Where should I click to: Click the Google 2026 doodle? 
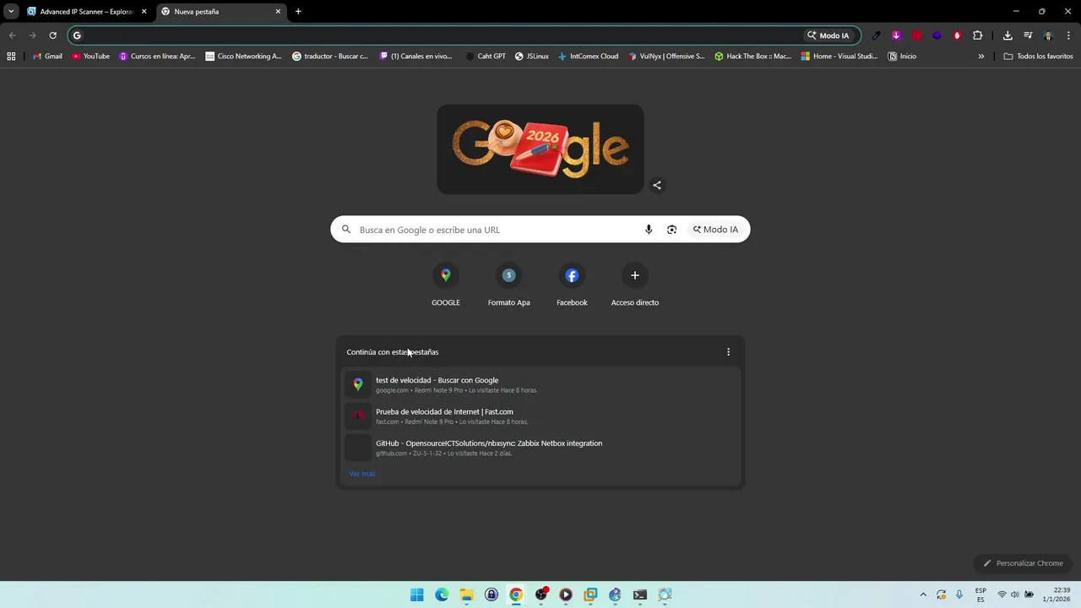(x=540, y=149)
